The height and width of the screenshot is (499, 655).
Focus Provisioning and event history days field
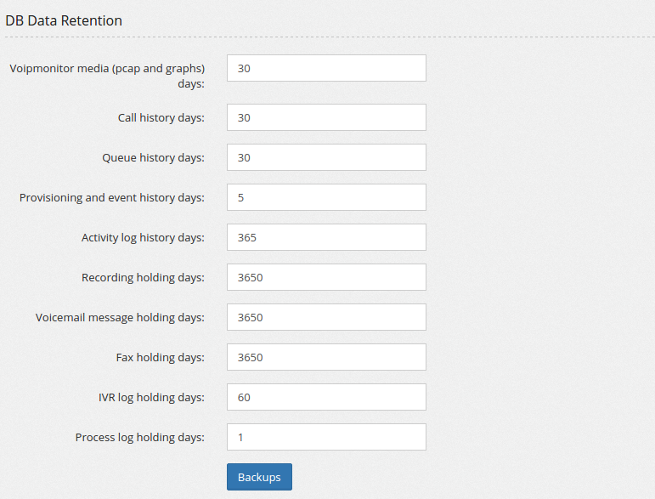pyautogui.click(x=326, y=197)
